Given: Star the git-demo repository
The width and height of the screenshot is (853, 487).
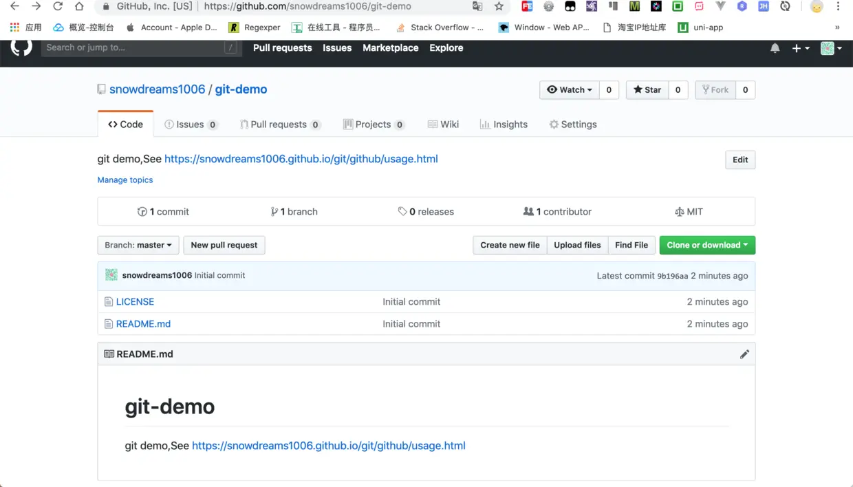Looking at the screenshot, I should pos(646,89).
